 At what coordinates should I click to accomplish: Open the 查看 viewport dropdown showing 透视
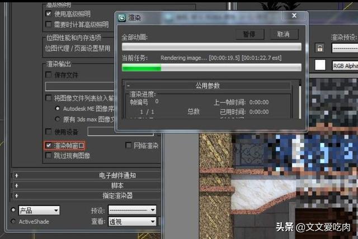point(132,222)
